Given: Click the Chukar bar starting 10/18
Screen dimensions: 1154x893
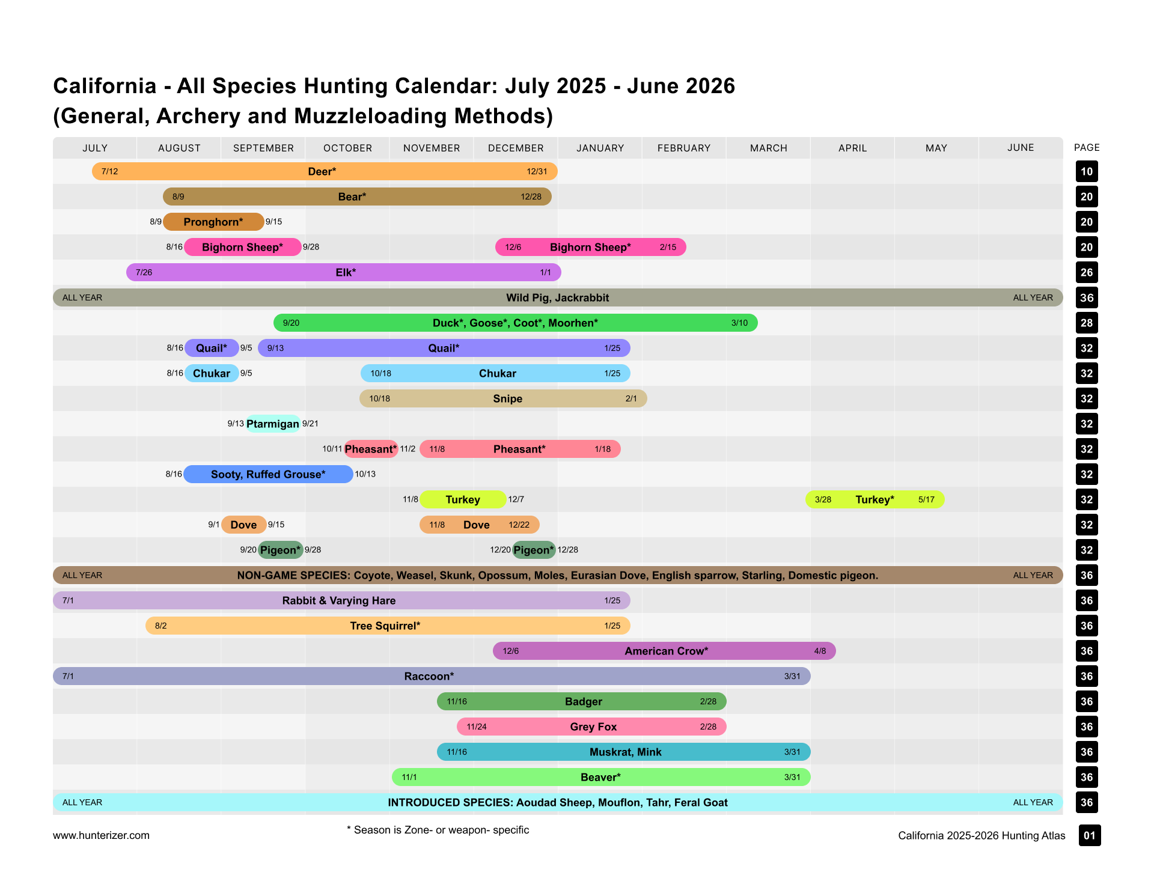Looking at the screenshot, I should tap(495, 373).
